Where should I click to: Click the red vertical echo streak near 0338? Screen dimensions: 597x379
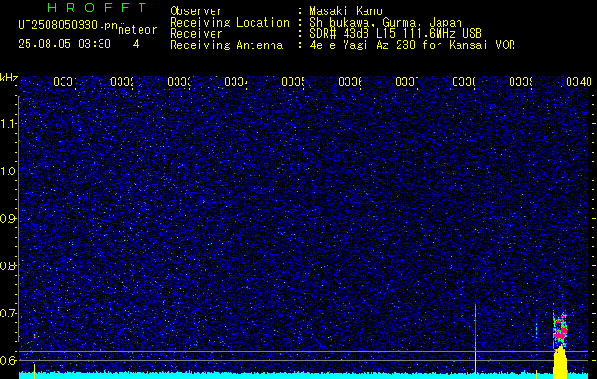click(x=475, y=328)
